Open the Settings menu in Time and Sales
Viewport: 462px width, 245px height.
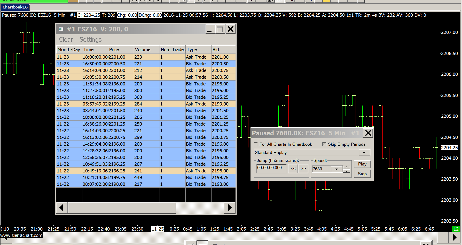click(90, 40)
